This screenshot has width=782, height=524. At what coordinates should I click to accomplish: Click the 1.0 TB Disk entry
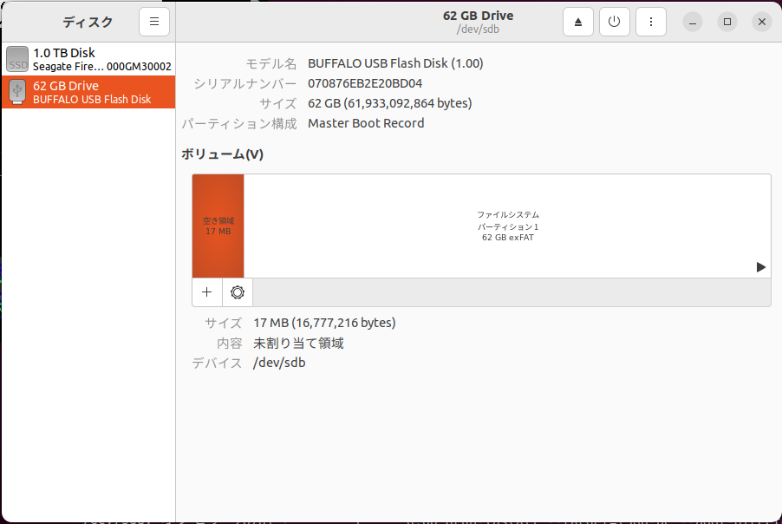[x=88, y=59]
